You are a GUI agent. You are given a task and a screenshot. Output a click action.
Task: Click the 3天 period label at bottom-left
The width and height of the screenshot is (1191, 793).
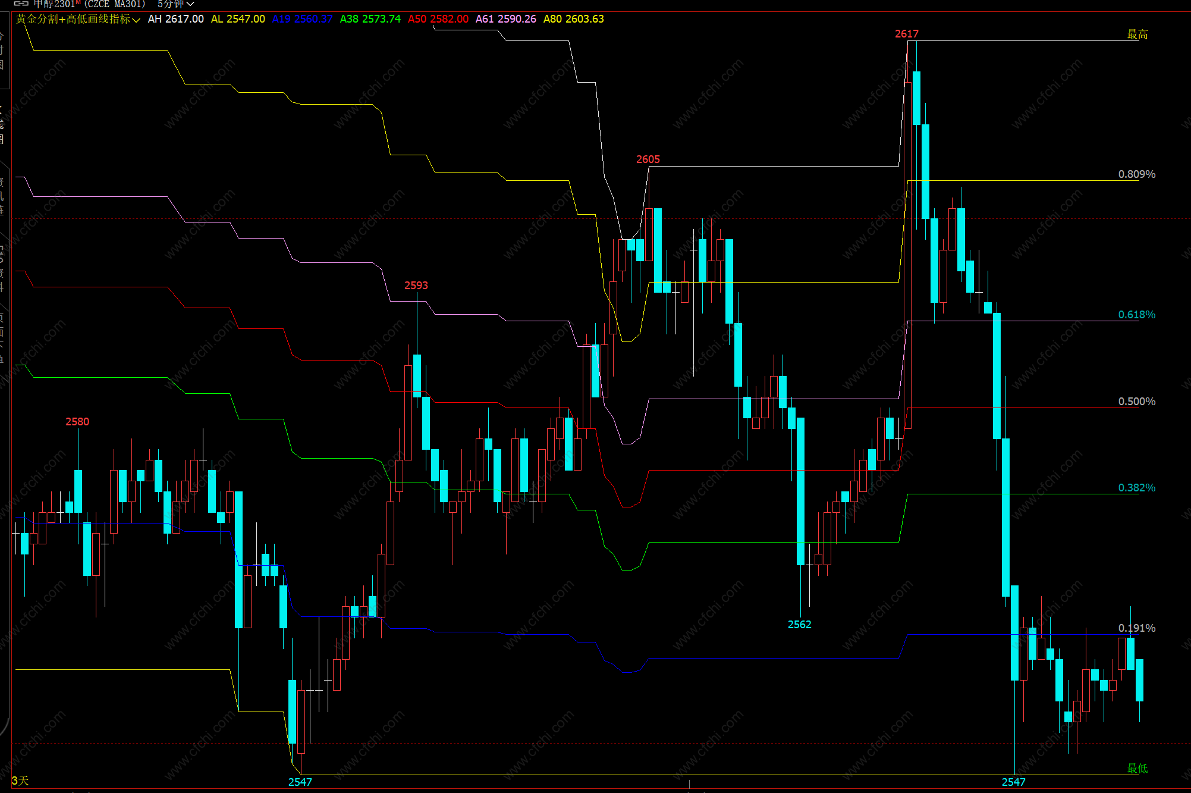(20, 781)
